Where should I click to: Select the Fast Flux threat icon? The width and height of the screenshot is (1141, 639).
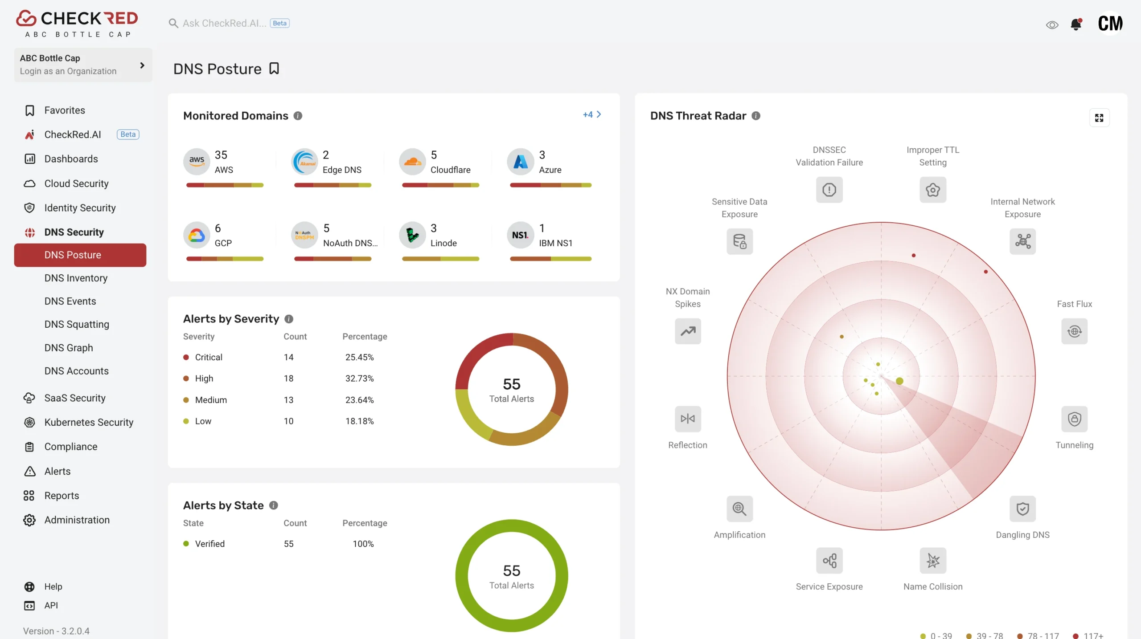[1074, 331]
